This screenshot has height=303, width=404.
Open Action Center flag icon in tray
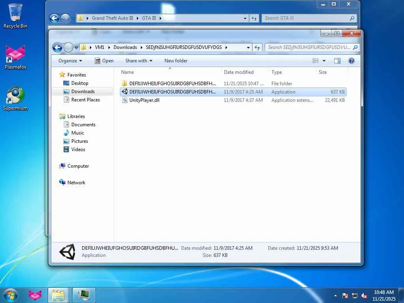tap(345, 296)
